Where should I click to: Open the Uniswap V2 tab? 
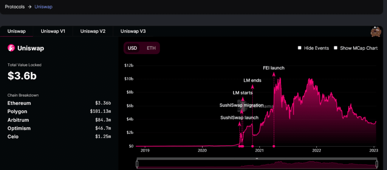pyautogui.click(x=93, y=32)
